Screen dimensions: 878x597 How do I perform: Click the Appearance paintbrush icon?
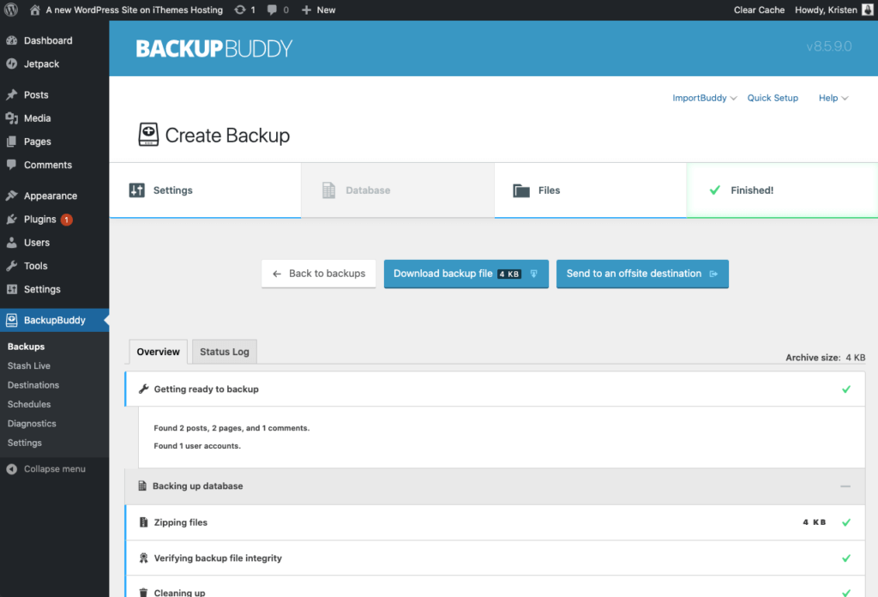click(x=12, y=196)
